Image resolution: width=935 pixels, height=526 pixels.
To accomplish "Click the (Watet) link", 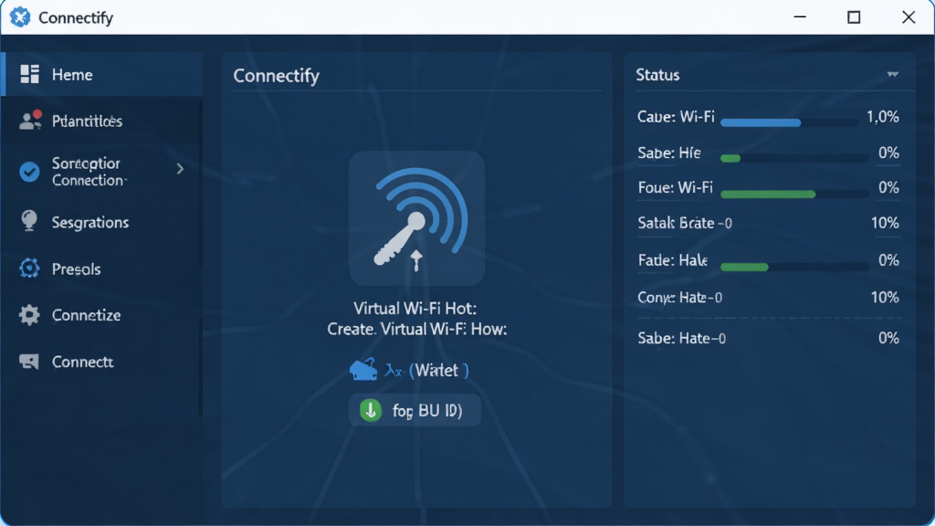I will [x=438, y=371].
